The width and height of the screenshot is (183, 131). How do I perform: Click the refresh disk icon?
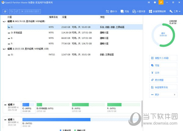pos(5,12)
